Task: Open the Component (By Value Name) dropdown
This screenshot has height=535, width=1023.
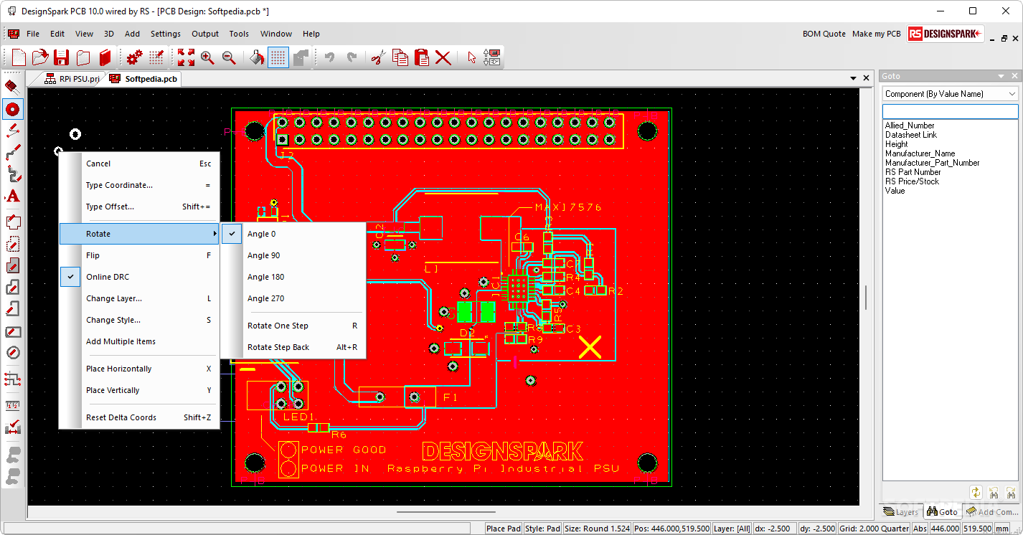Action: tap(950, 94)
